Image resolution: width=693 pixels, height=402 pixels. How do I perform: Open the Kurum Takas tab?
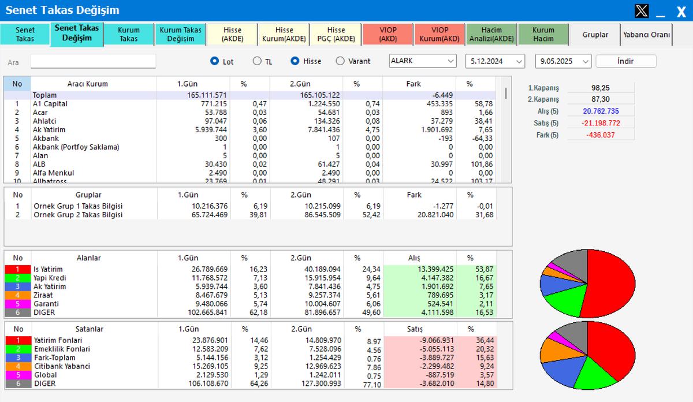pyautogui.click(x=129, y=34)
